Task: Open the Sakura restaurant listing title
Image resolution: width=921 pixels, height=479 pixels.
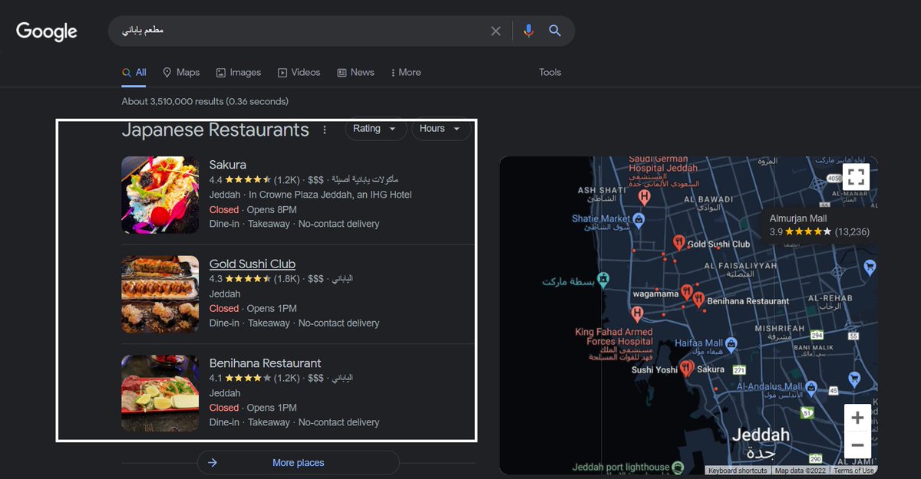Action: pyautogui.click(x=228, y=165)
